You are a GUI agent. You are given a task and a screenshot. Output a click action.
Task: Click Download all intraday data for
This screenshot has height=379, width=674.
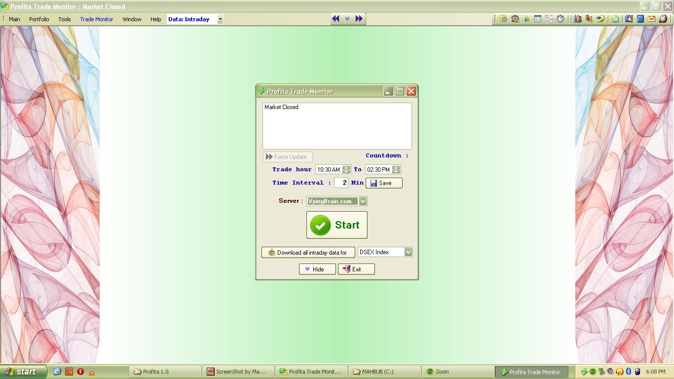coord(308,252)
